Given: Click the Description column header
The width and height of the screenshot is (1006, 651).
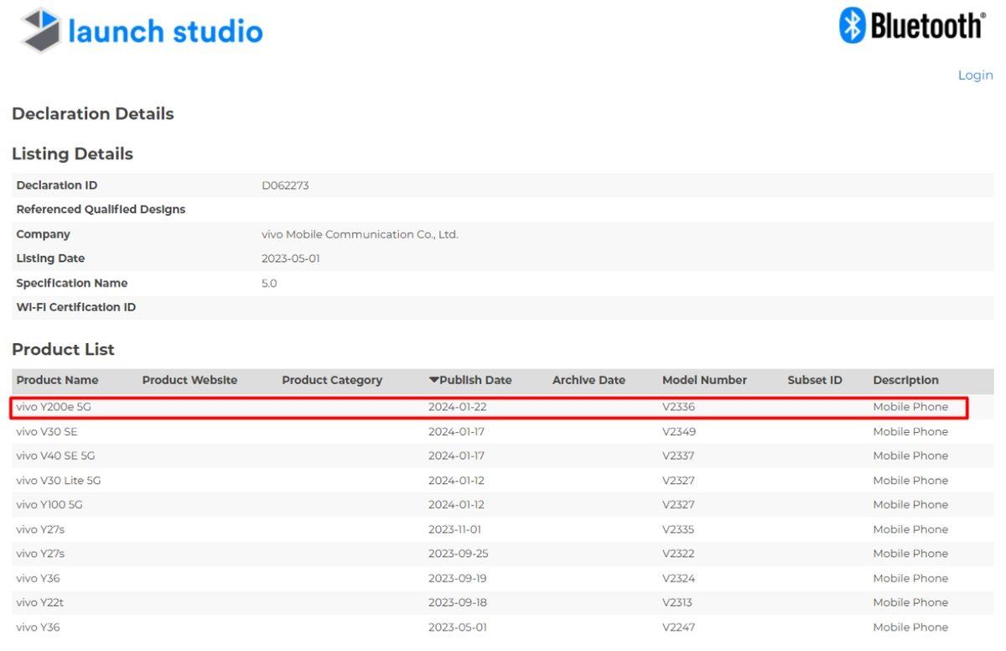Looking at the screenshot, I should pyautogui.click(x=905, y=380).
